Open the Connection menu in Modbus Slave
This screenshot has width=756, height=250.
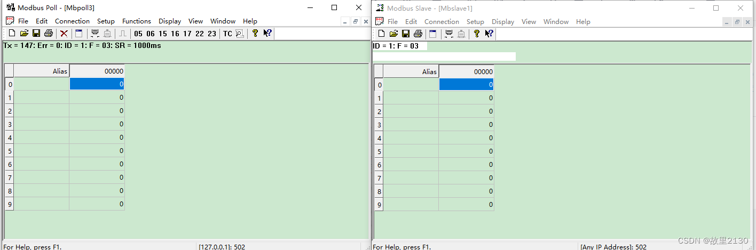442,22
